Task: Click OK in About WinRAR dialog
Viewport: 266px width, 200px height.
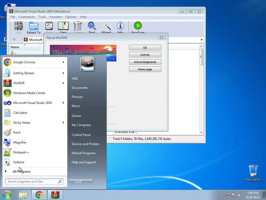Action: point(145,48)
